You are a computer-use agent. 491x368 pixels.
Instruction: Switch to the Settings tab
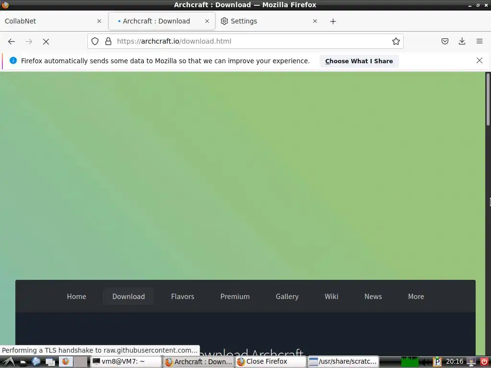click(269, 21)
